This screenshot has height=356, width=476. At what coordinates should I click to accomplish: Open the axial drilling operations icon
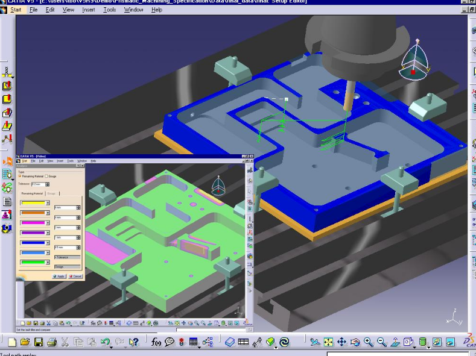(x=7, y=72)
